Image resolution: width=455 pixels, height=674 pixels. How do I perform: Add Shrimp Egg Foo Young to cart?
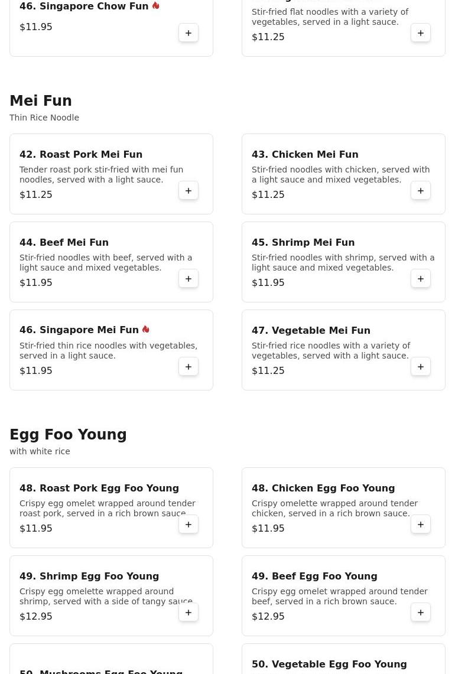[188, 613]
